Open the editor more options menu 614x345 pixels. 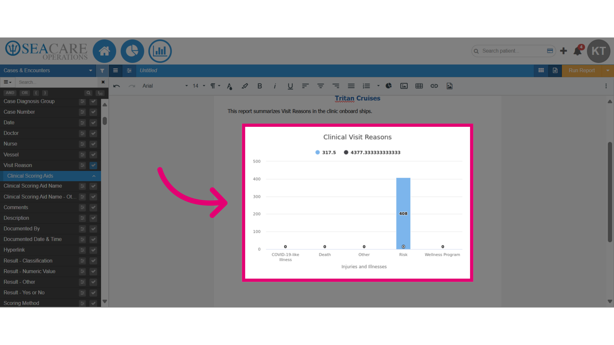tap(606, 86)
